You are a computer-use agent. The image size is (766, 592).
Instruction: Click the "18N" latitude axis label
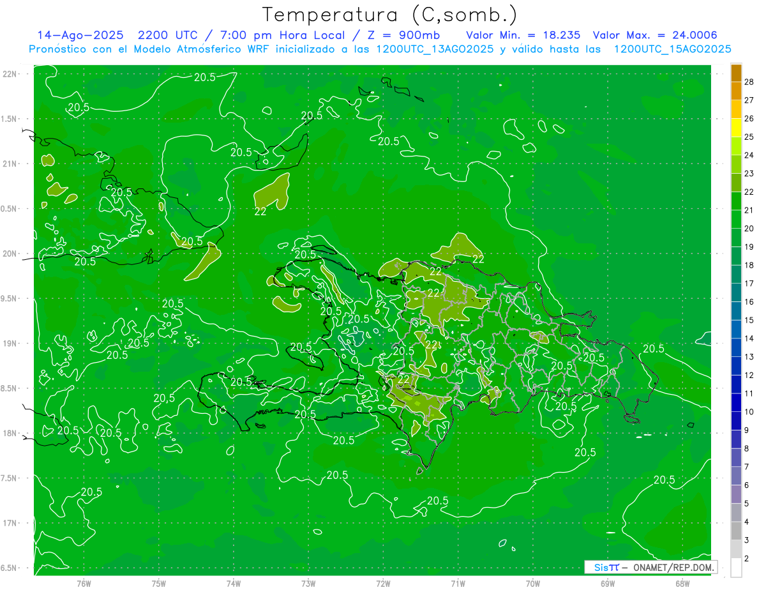tap(10, 434)
